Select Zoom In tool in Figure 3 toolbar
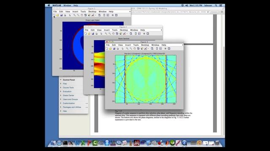The height and width of the screenshot is (151, 270). pos(127,49)
